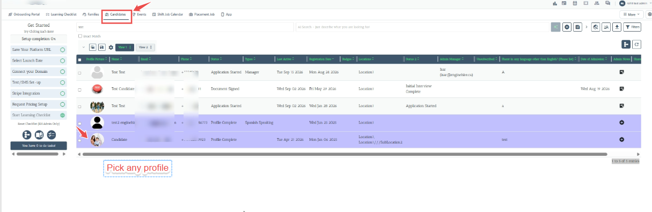Click the You have 0 to do tasks button

39,146
